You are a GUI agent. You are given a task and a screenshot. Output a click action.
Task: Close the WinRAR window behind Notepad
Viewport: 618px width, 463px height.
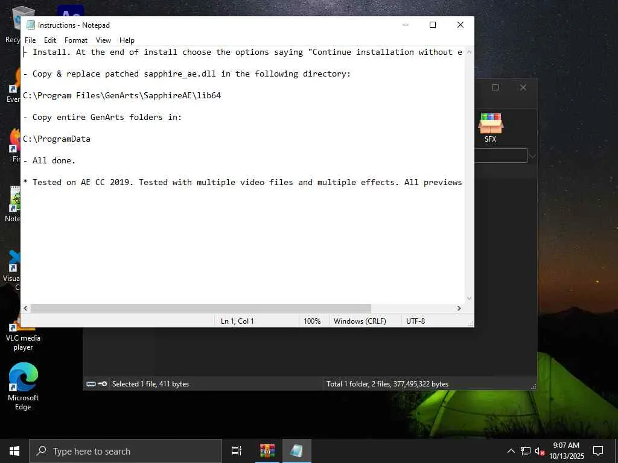tap(523, 87)
